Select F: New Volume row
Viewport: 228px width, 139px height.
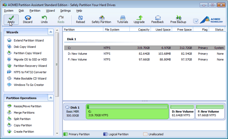click(145, 59)
